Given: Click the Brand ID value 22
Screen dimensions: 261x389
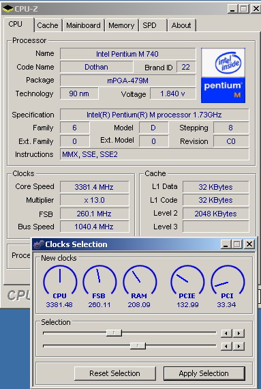Looking at the screenshot, I should (x=186, y=67).
